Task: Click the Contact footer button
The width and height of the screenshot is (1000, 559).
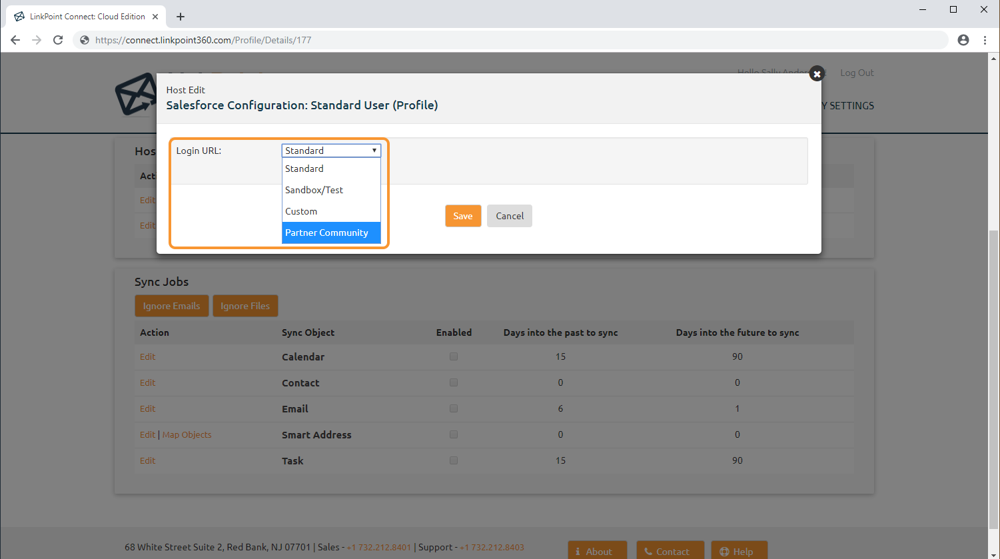Action: click(670, 551)
